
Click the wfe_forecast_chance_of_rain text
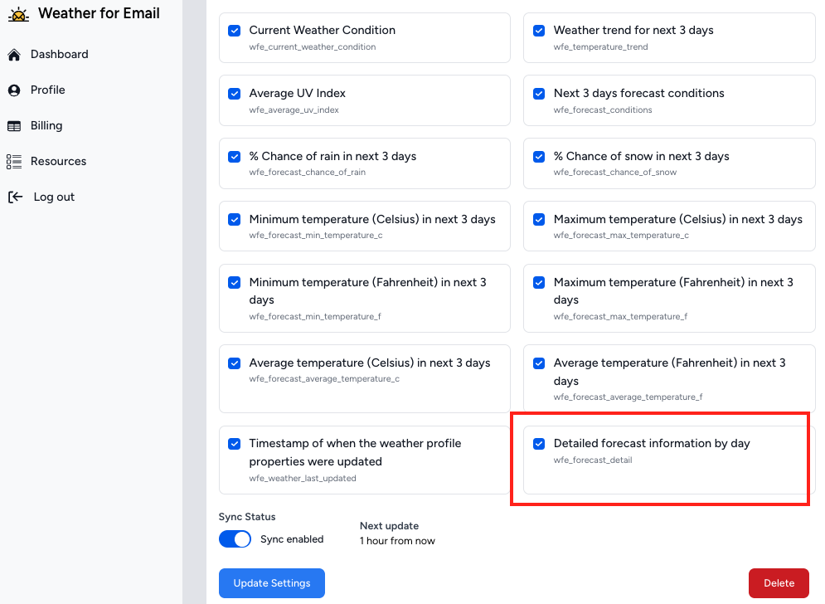click(308, 173)
